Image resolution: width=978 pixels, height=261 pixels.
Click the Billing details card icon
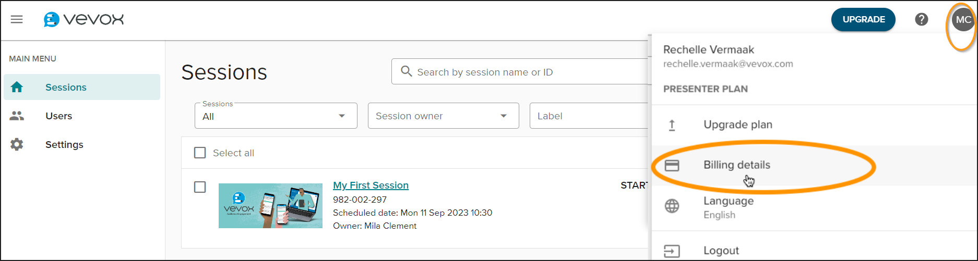pos(672,165)
